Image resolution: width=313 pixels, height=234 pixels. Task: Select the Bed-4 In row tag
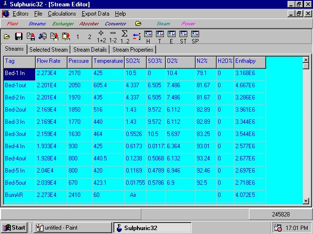click(x=20, y=147)
